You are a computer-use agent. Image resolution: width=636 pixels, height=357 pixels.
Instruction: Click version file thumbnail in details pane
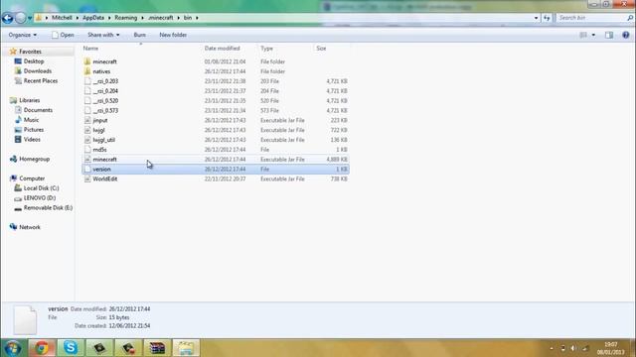25,319
